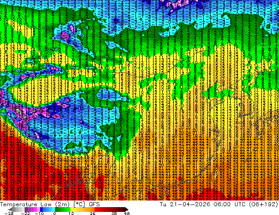Click the 0 label on the legend
Screen dimensions: 279x215
pos(55,213)
